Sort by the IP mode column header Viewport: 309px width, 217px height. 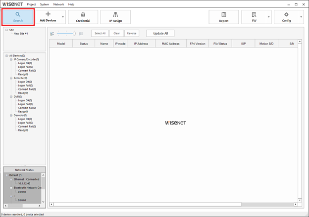pyautogui.click(x=120, y=43)
